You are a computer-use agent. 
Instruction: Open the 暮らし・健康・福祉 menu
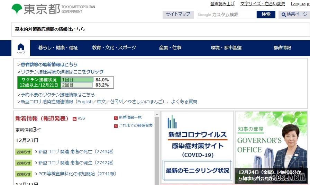click(58, 48)
